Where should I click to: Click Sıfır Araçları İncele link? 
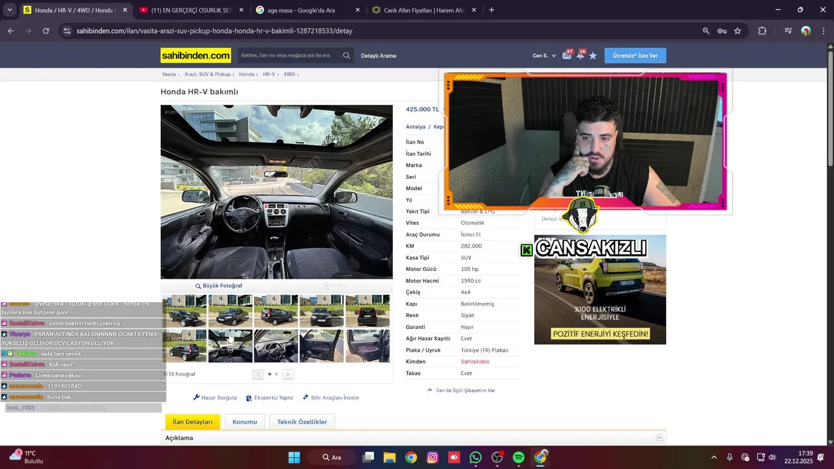[330, 397]
